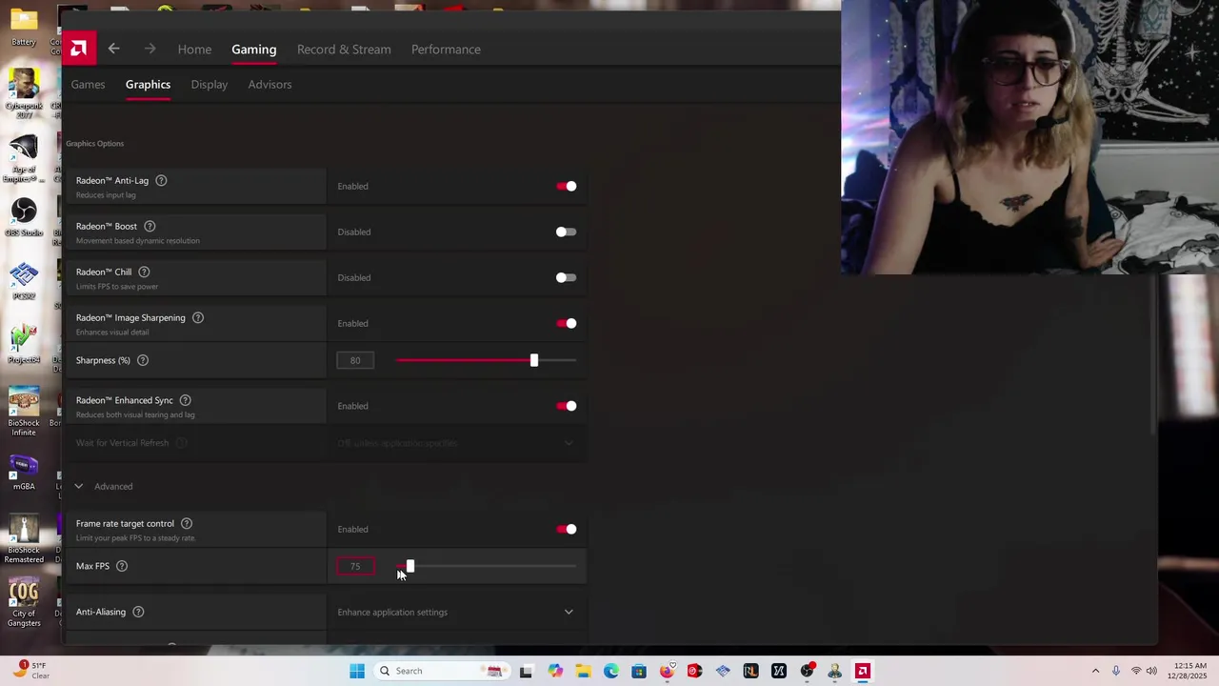Select Gaming tab
Image resolution: width=1219 pixels, height=686 pixels.
pos(253,49)
